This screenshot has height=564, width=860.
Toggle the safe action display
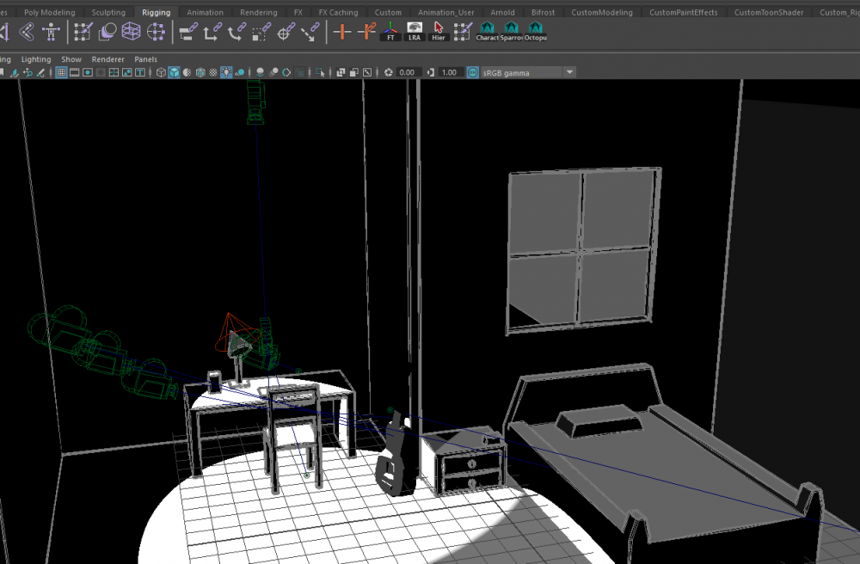coord(126,72)
